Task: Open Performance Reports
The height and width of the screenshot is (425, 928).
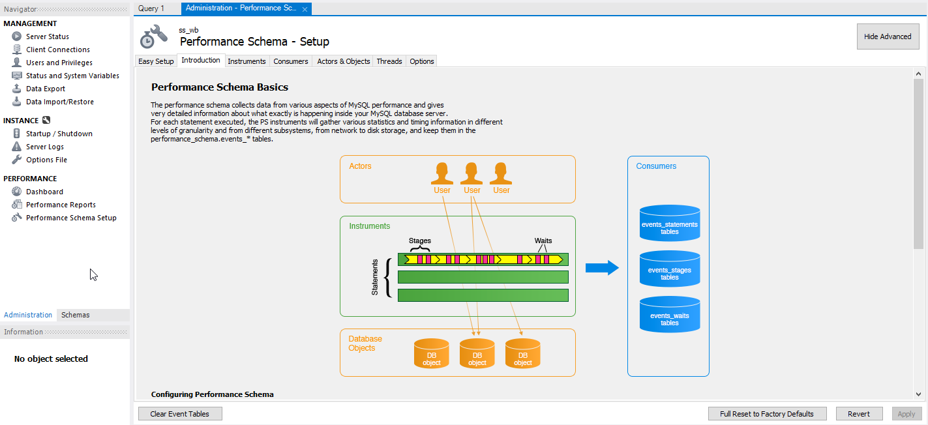Action: pyautogui.click(x=61, y=205)
